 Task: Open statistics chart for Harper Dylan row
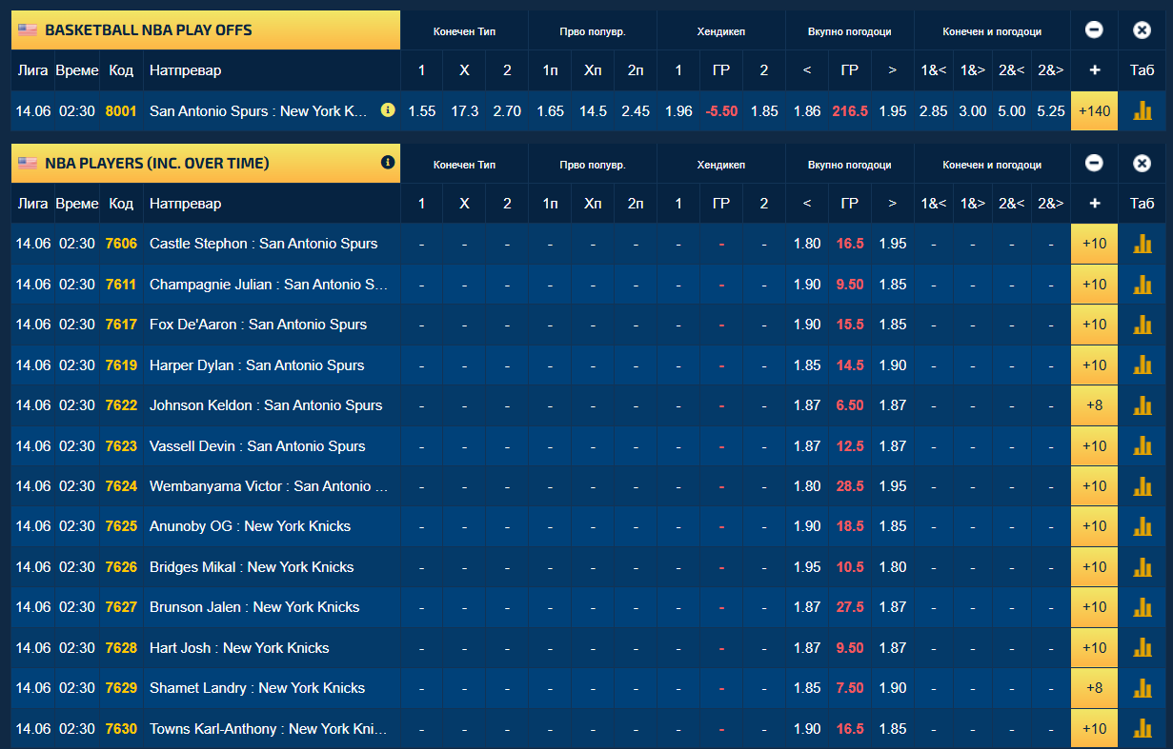1142,365
